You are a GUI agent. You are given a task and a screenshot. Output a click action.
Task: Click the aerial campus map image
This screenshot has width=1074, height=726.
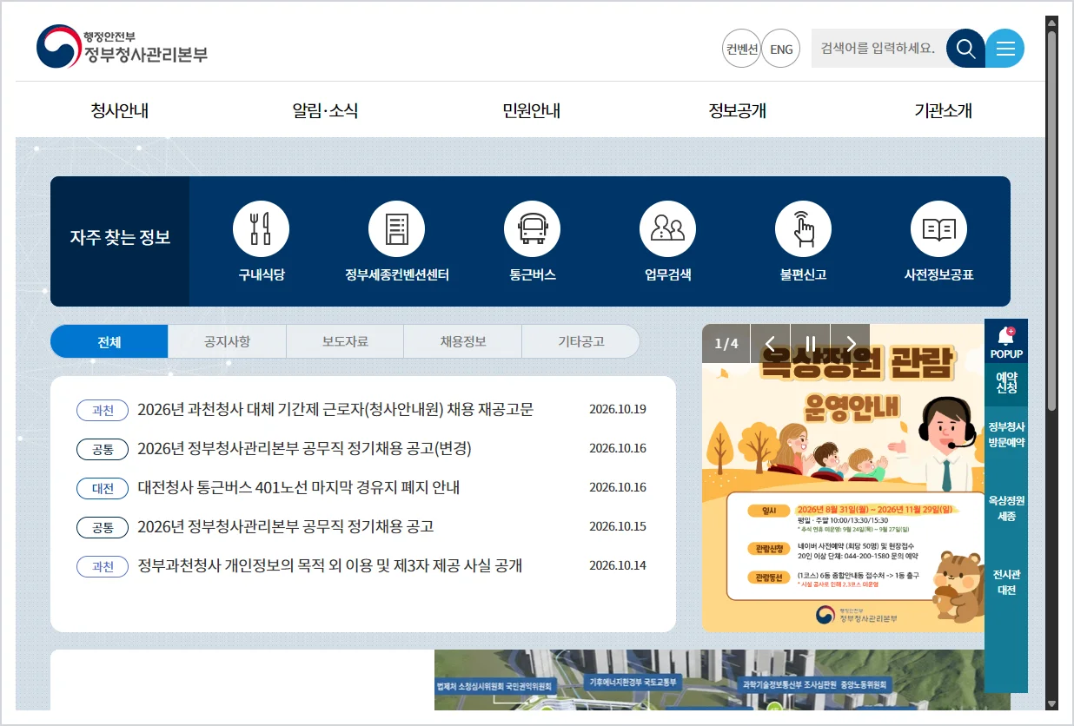(x=722, y=680)
